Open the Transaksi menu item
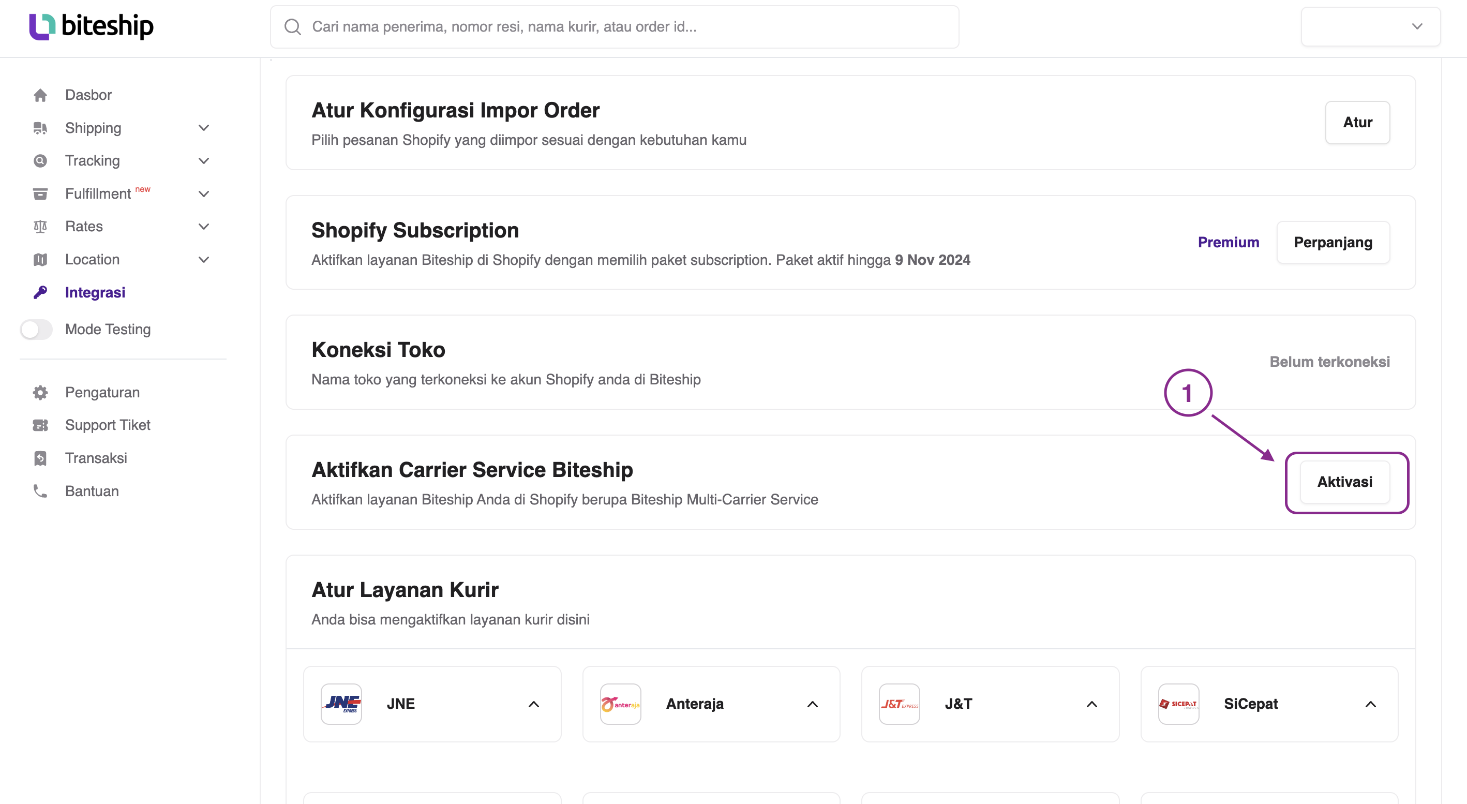Screen dimensions: 1467x804 click(x=96, y=458)
